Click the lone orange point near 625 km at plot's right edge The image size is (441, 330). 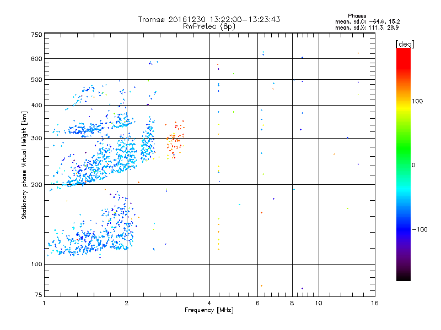click(x=358, y=53)
